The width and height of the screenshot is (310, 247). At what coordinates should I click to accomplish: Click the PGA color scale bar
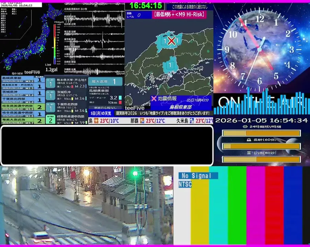coord(55,44)
